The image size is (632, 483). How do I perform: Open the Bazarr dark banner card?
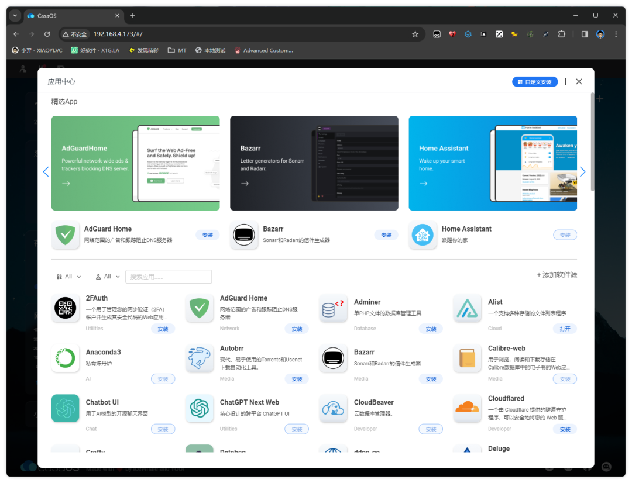(314, 163)
